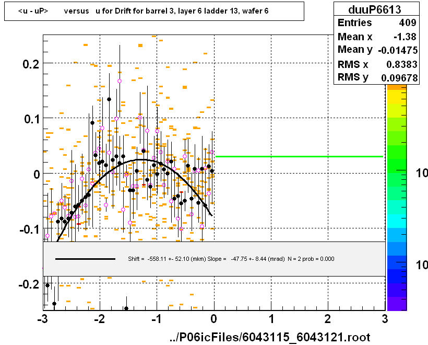
Task: Click x-axis label -2
Action: [x=100, y=319]
